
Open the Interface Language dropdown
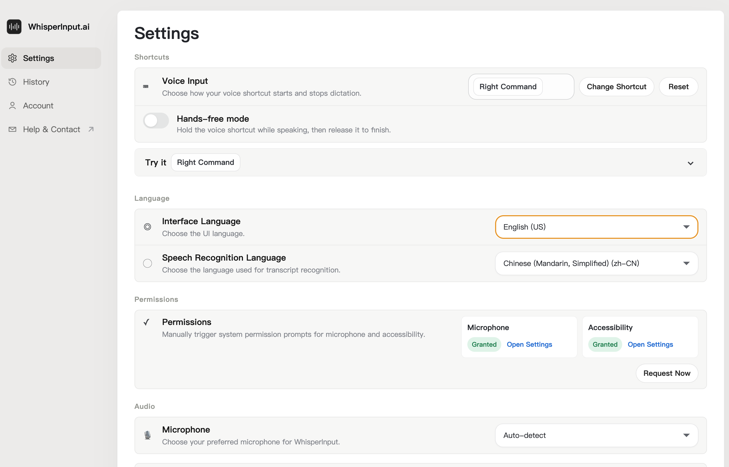point(596,227)
